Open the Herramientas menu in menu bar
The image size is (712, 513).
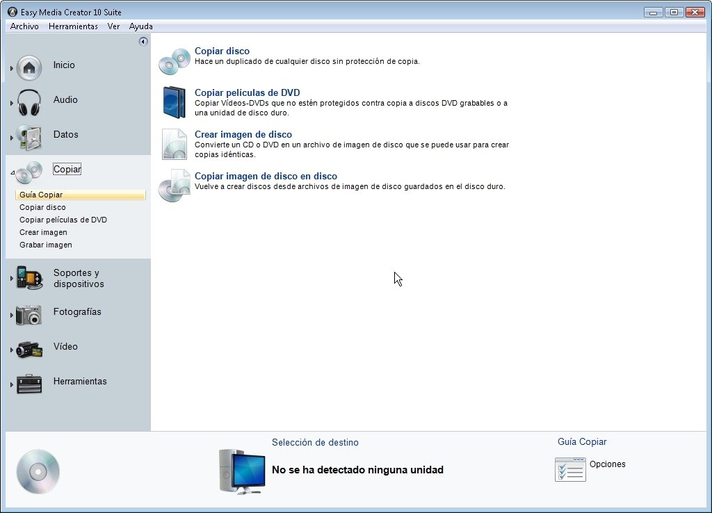coord(73,26)
